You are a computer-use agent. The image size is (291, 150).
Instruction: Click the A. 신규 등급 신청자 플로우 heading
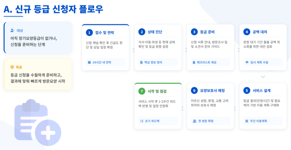point(53,10)
